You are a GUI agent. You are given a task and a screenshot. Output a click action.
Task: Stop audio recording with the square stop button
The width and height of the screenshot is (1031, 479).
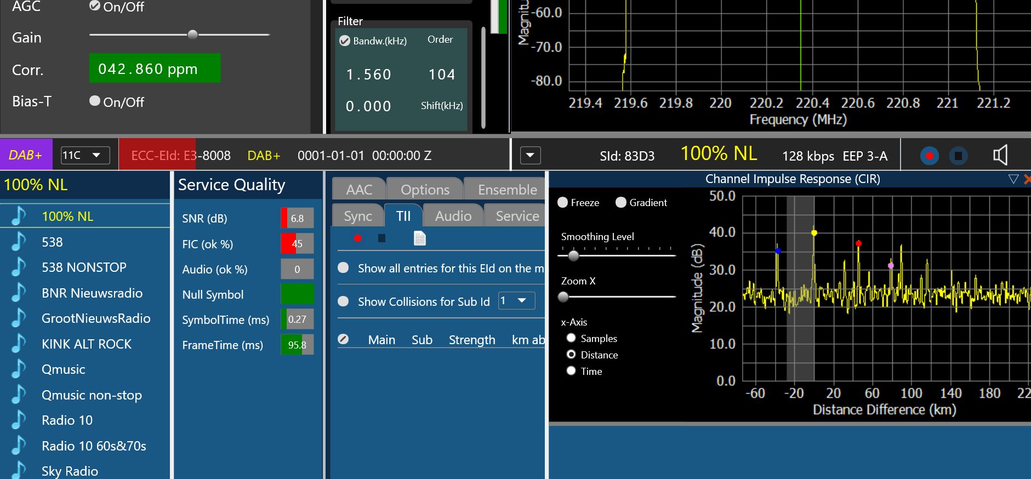point(958,156)
